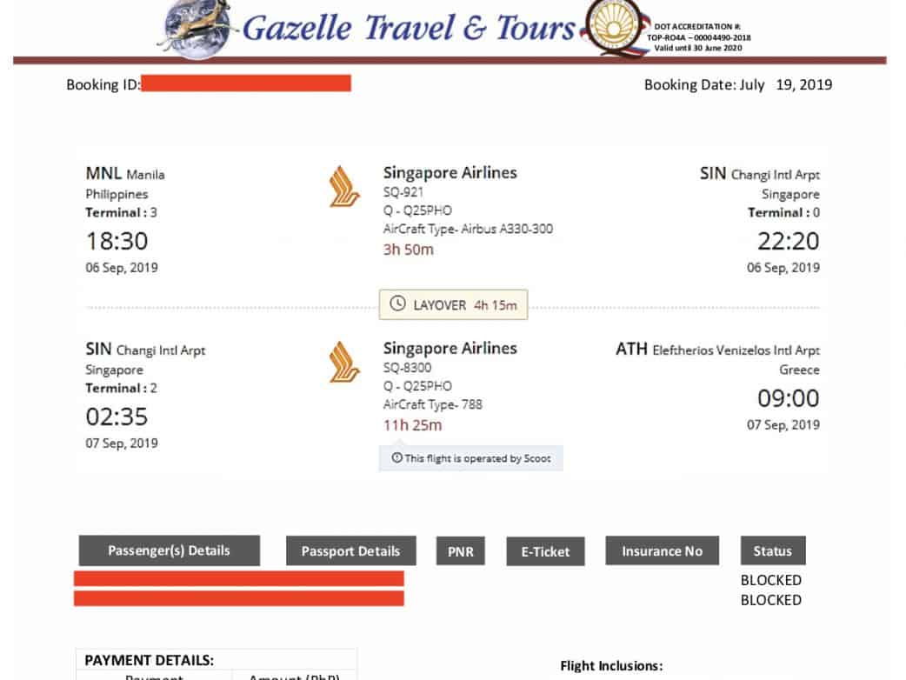Click the PAYMENT DETAILS table heading

[149, 660]
